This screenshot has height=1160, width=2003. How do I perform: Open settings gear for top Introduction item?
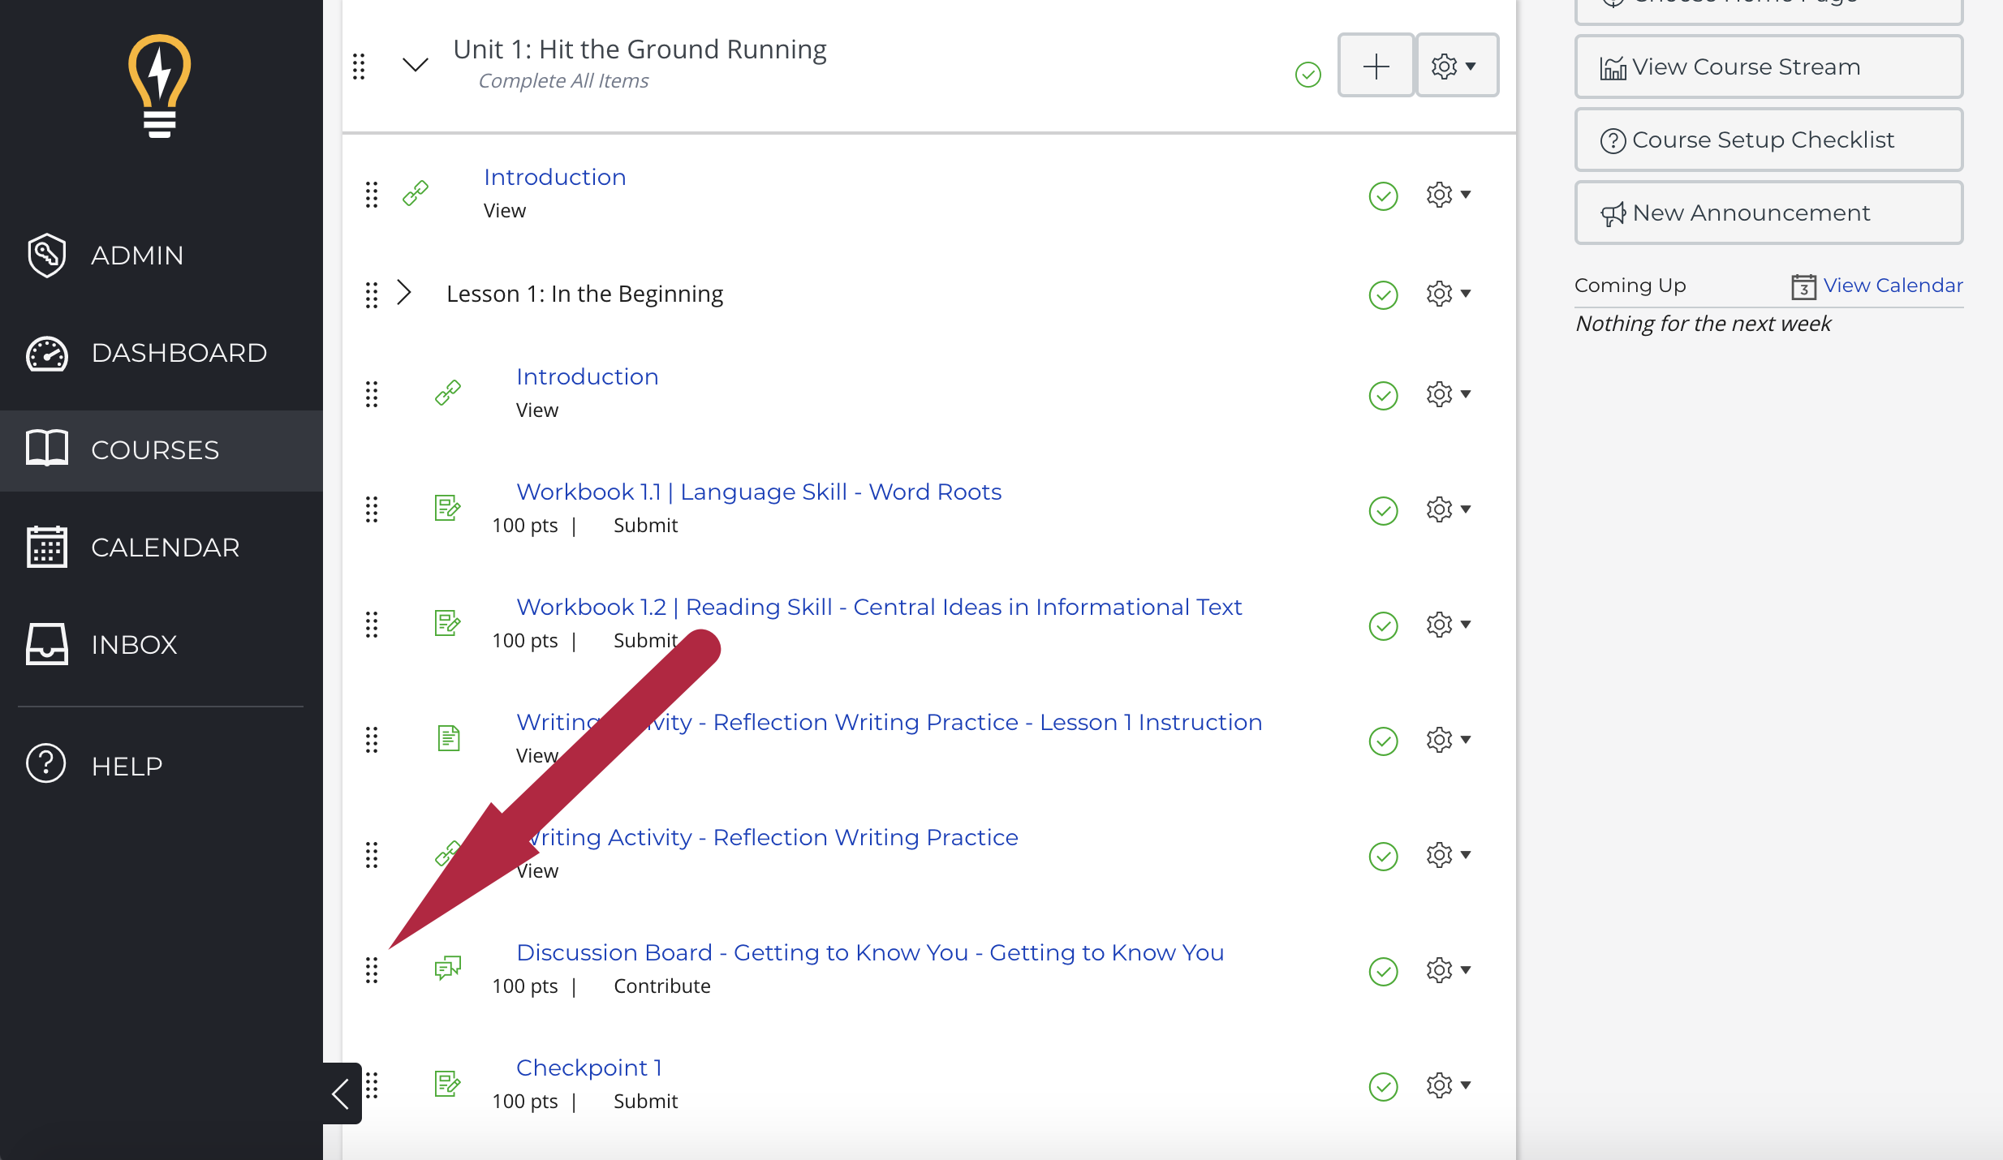click(1449, 195)
